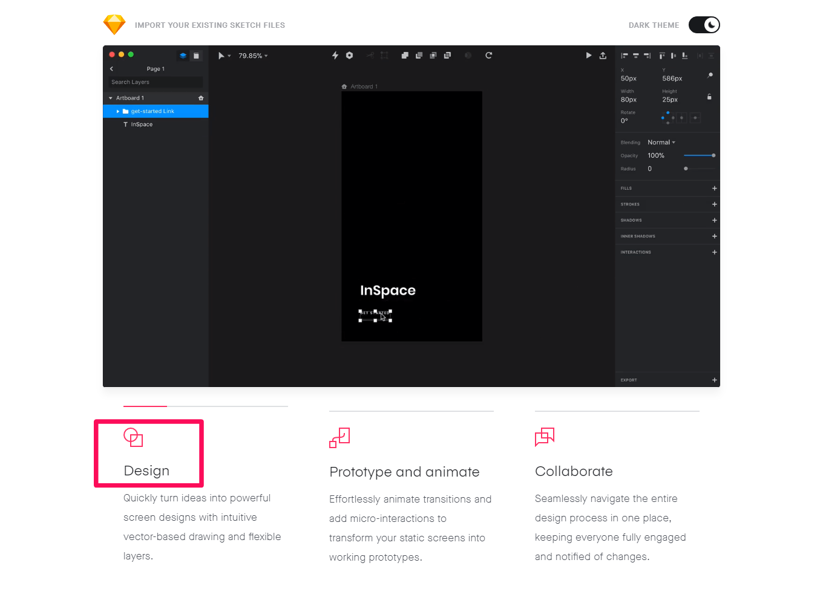
Task: Click the align-left icon in the inspector
Action: (625, 56)
